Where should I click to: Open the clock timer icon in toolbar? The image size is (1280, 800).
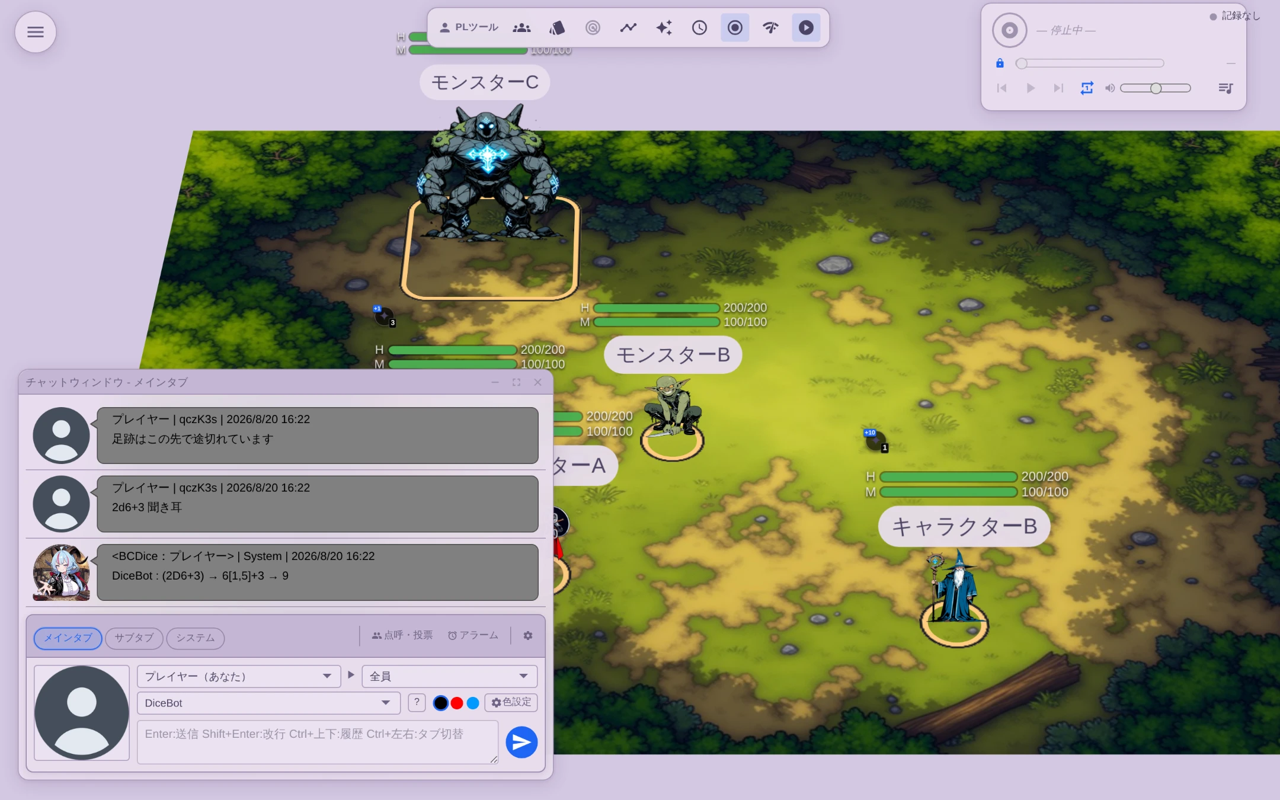[x=699, y=27]
